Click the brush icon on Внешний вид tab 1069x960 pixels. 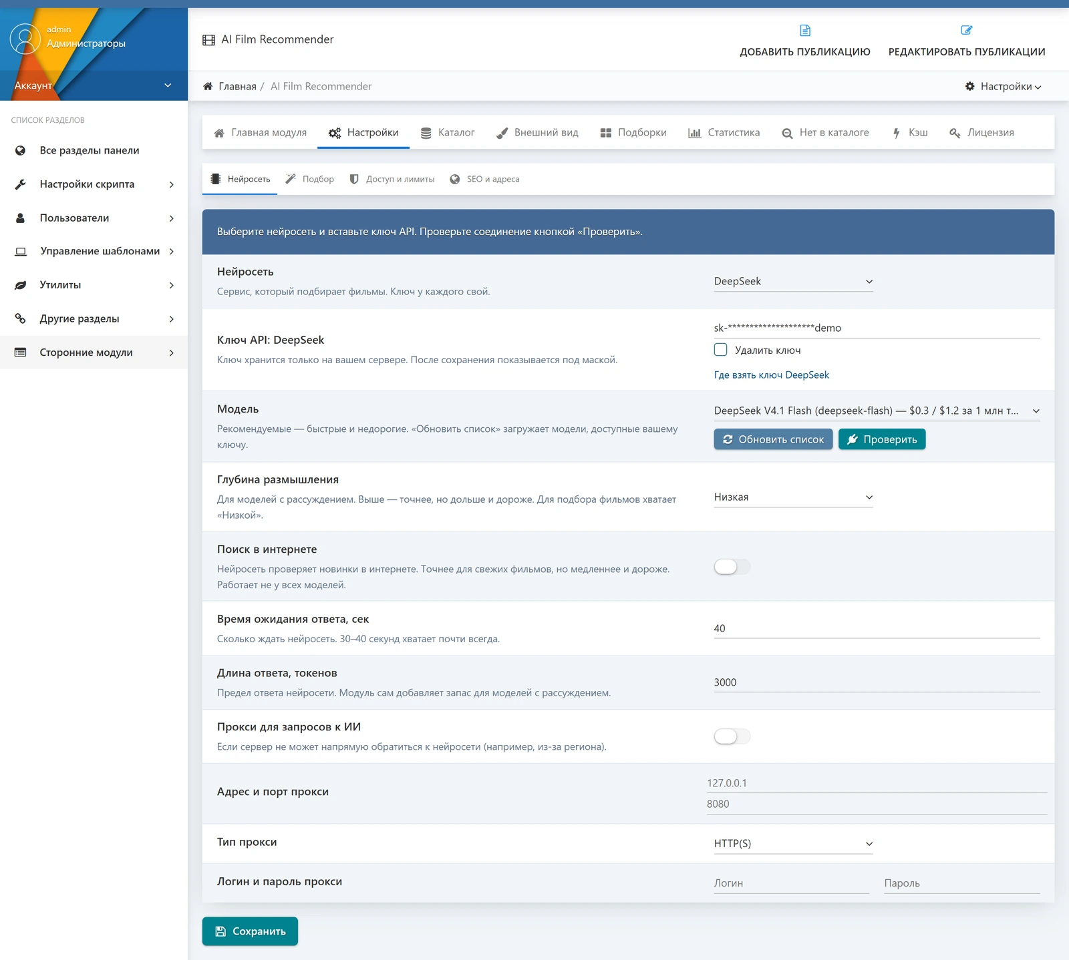click(502, 133)
